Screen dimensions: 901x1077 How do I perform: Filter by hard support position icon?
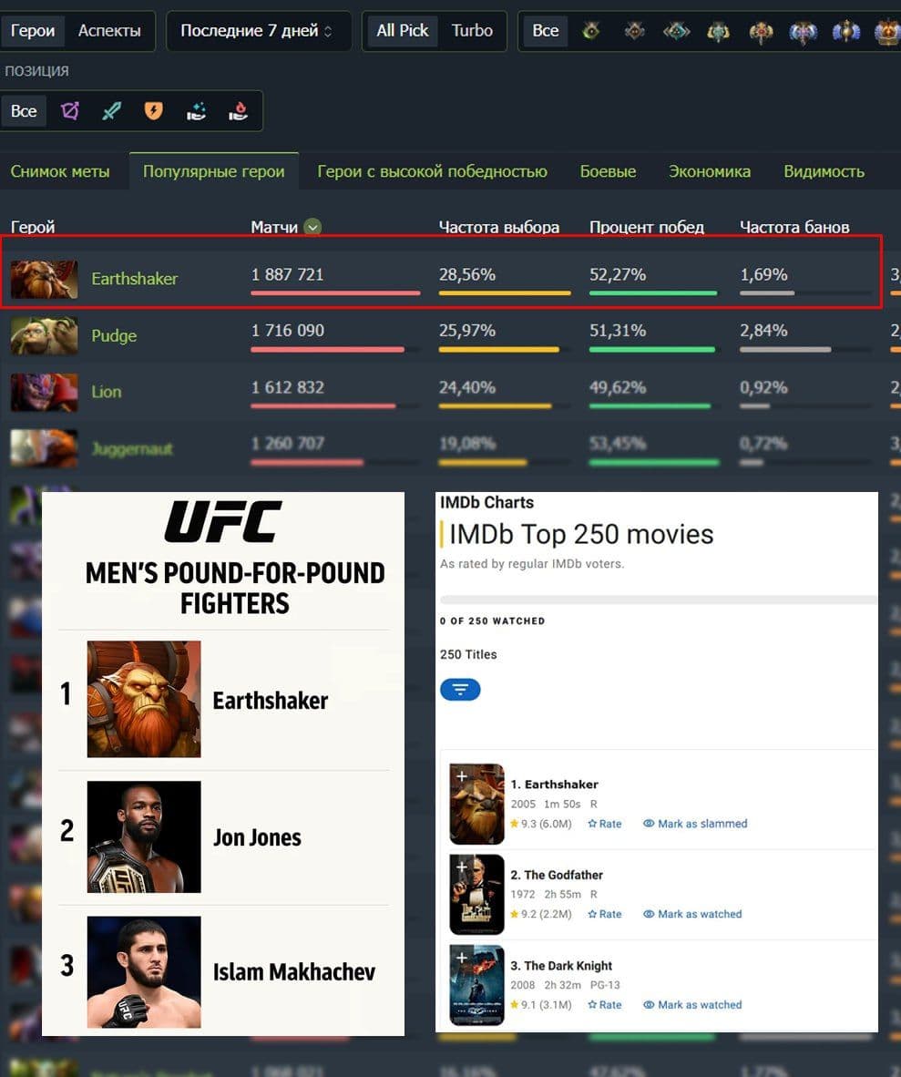pyautogui.click(x=239, y=111)
